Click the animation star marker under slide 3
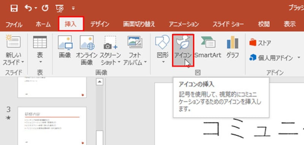The width and height of the screenshot is (304, 145). pyautogui.click(x=8, y=118)
